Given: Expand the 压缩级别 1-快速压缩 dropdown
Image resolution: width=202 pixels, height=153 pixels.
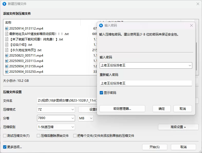Looking at the screenshot, I should coord(56,127).
